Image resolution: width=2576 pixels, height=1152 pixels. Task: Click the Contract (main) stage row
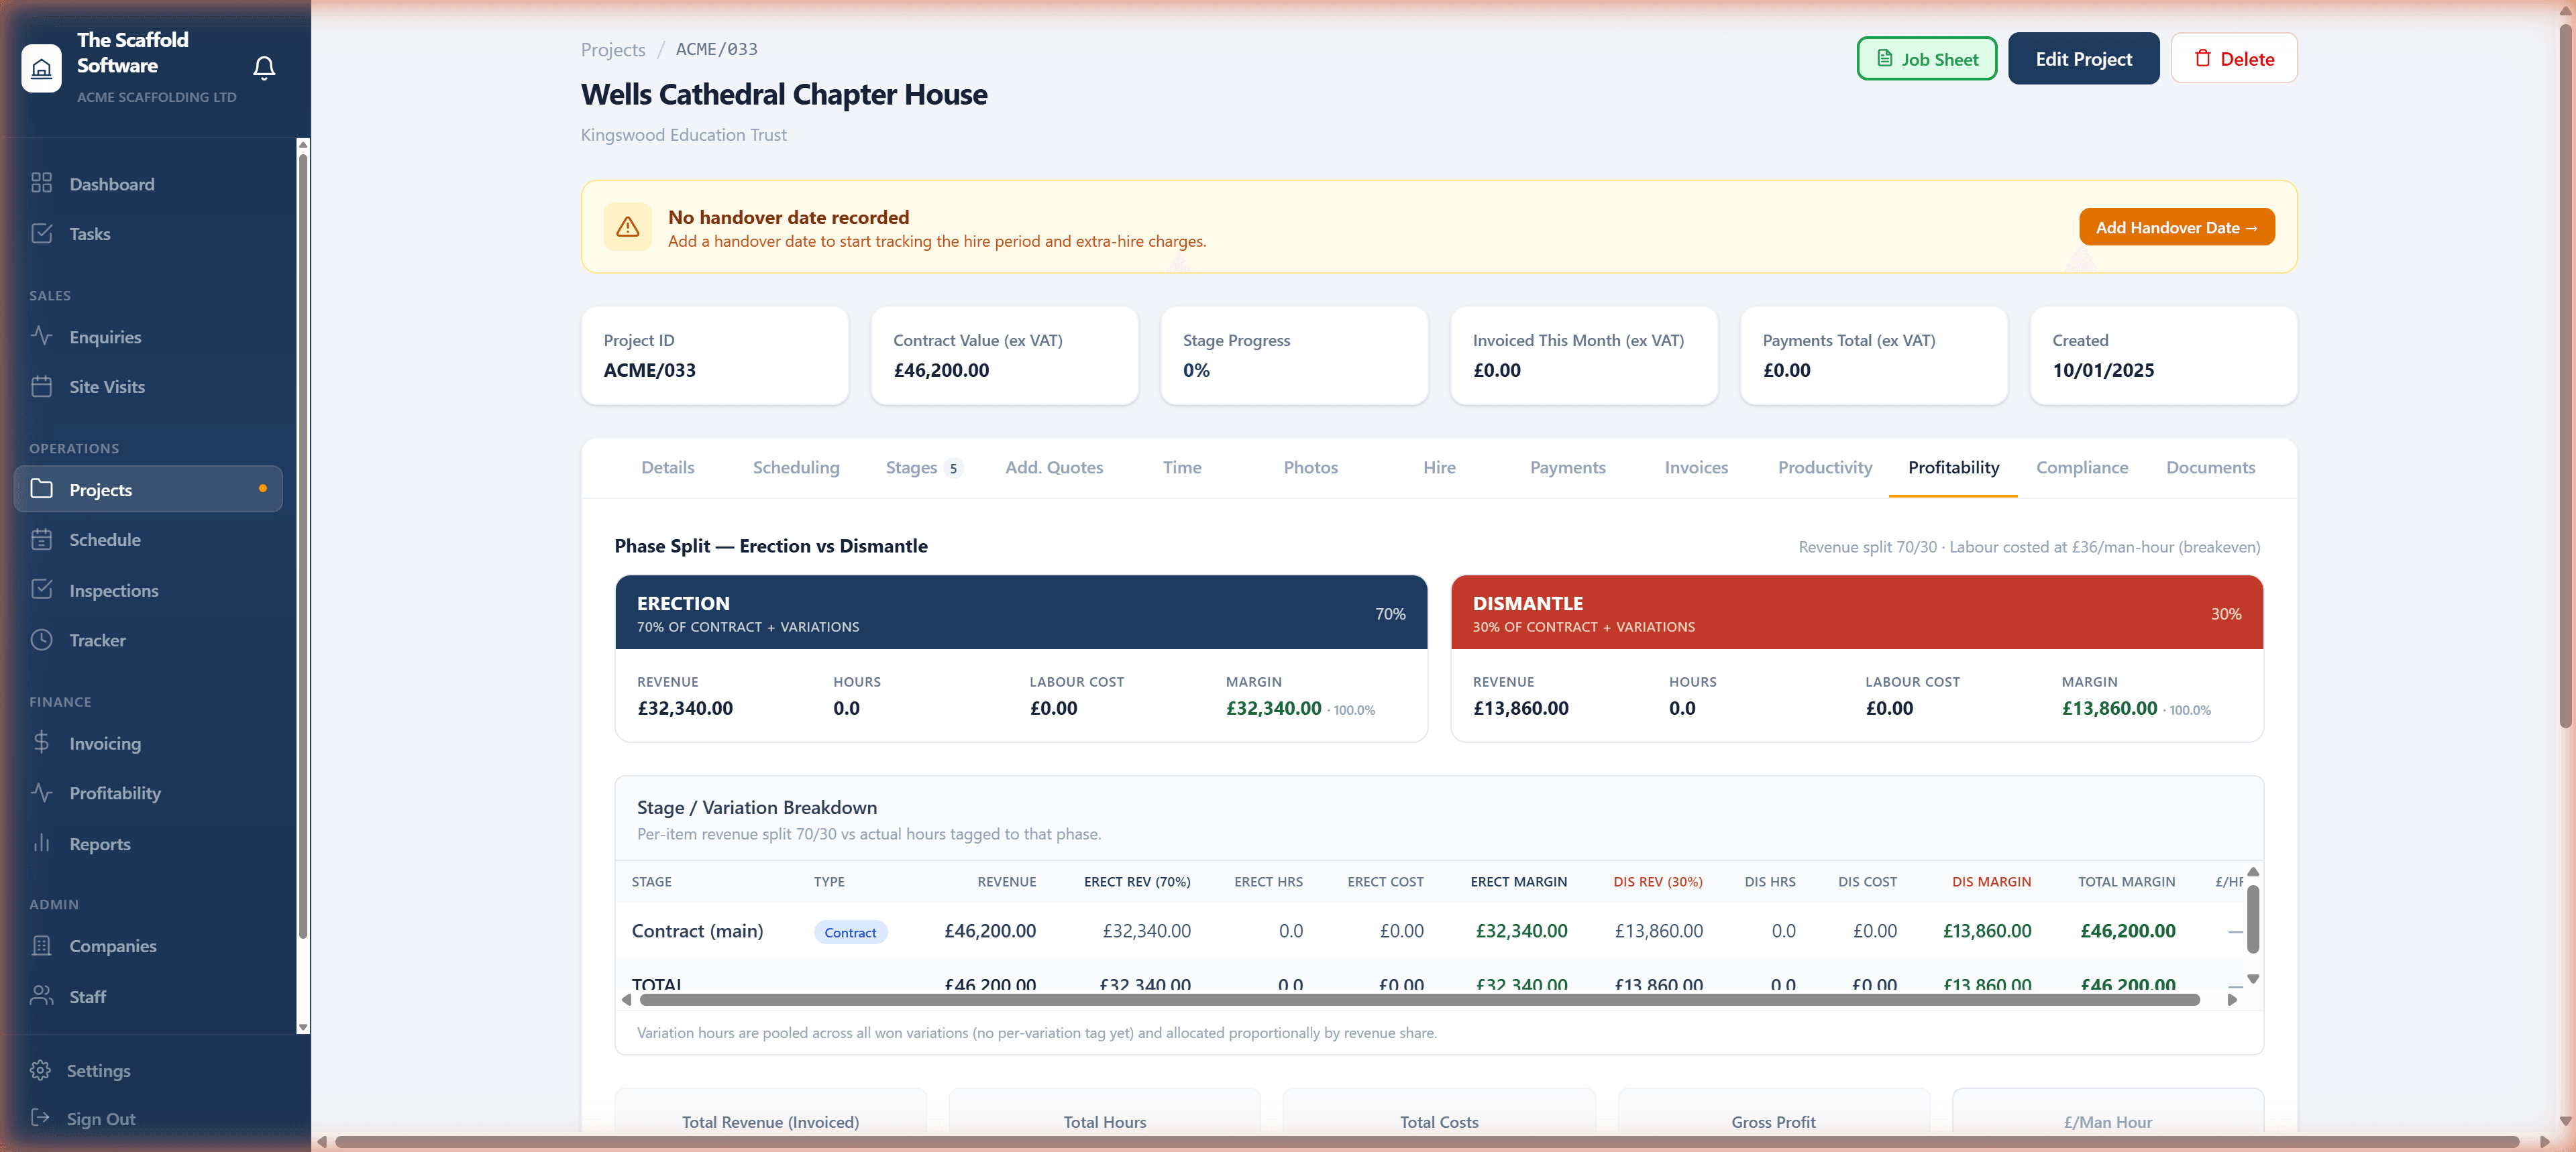[1430, 931]
